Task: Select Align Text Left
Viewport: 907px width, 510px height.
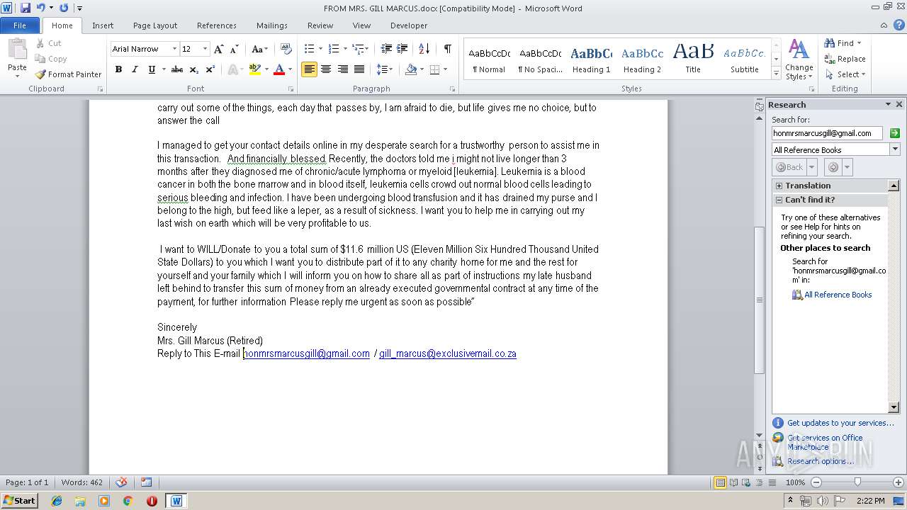Action: pyautogui.click(x=309, y=69)
